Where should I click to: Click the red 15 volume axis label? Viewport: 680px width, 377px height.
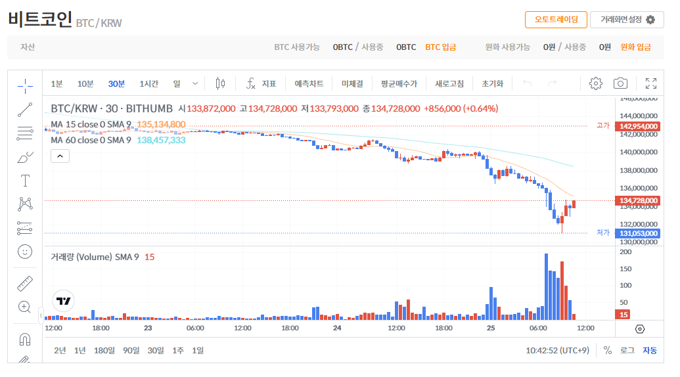click(x=623, y=315)
